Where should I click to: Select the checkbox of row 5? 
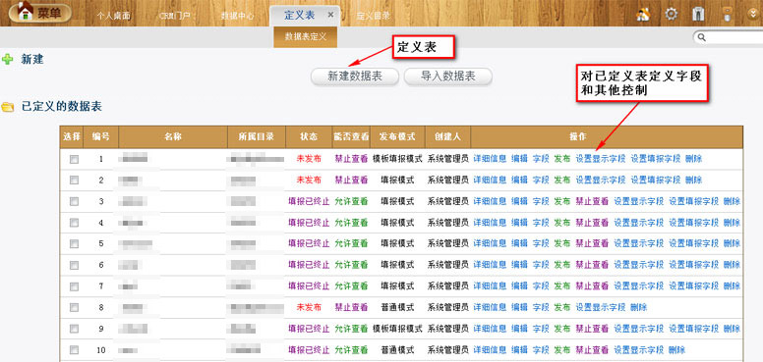[x=74, y=243]
